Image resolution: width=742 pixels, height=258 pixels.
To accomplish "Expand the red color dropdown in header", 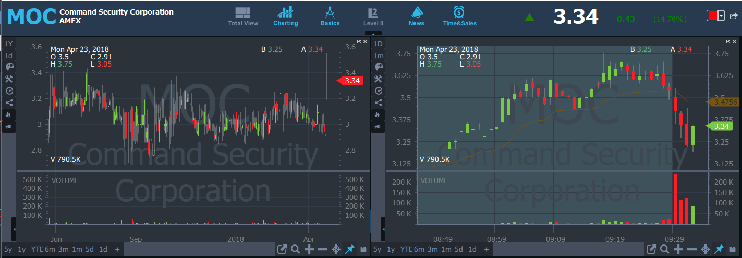I will click(x=721, y=16).
